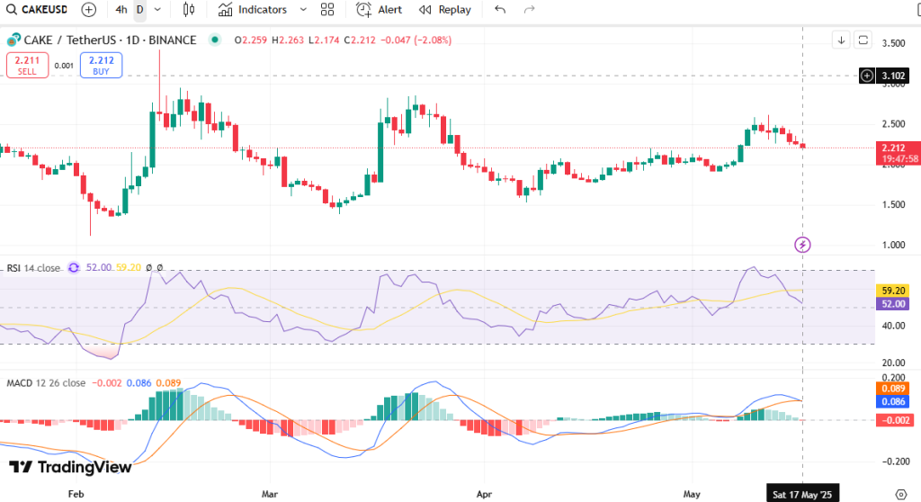This screenshot has width=921, height=502.
Task: Start bar Replay mode
Action: point(445,10)
